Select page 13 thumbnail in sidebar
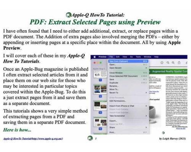This screenshot has width=191, height=152. [100, 106]
